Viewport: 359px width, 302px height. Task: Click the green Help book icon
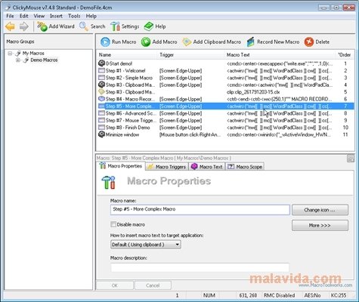[x=149, y=26]
